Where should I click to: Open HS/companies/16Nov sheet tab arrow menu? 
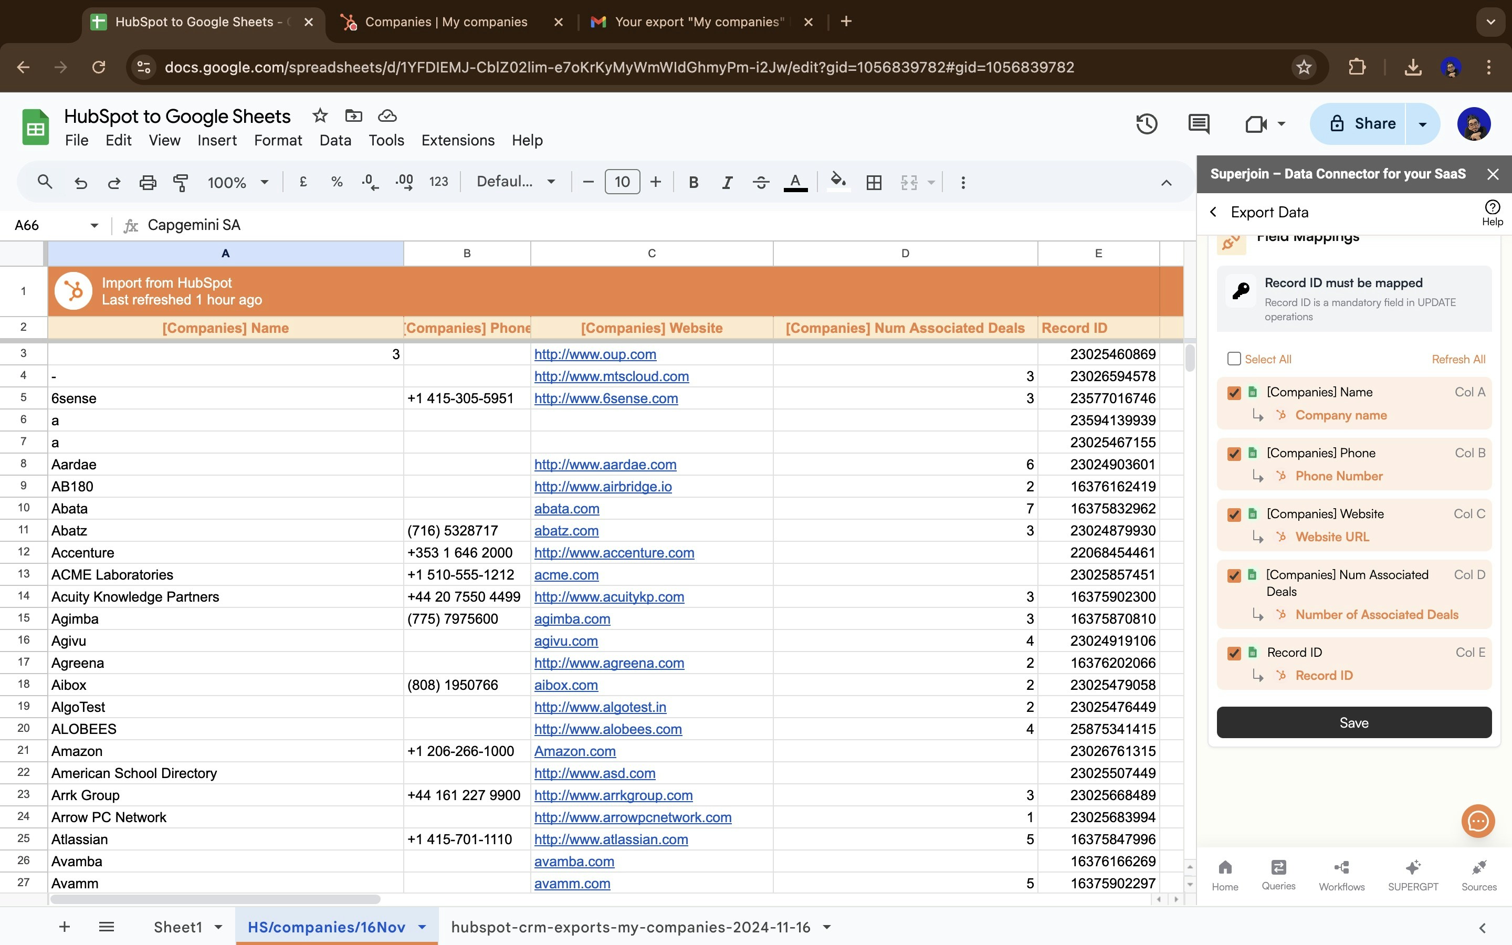(422, 927)
